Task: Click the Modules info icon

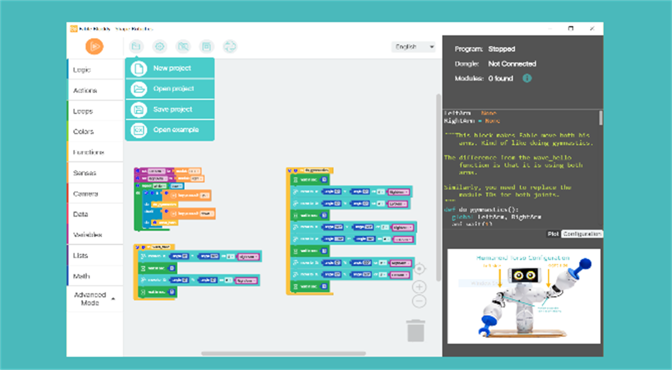Action: (x=526, y=78)
